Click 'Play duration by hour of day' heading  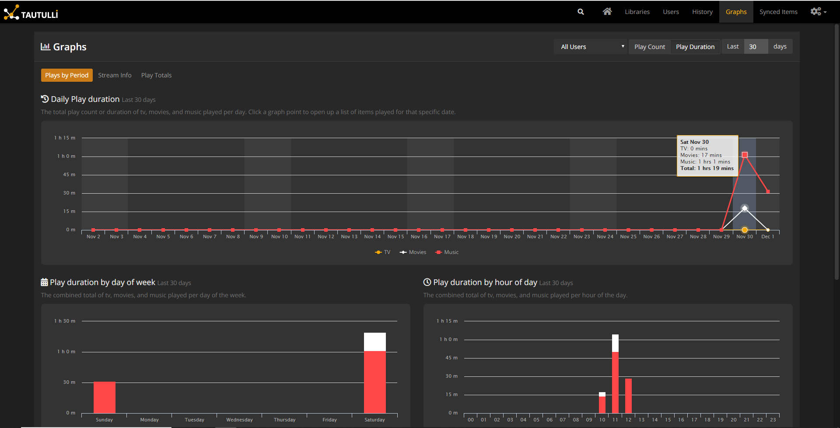(x=485, y=282)
